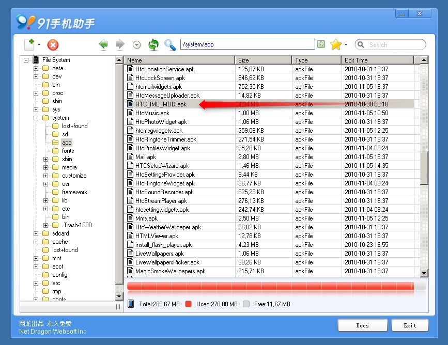Click the /system/app path field
The width and height of the screenshot is (448, 345).
(248, 44)
